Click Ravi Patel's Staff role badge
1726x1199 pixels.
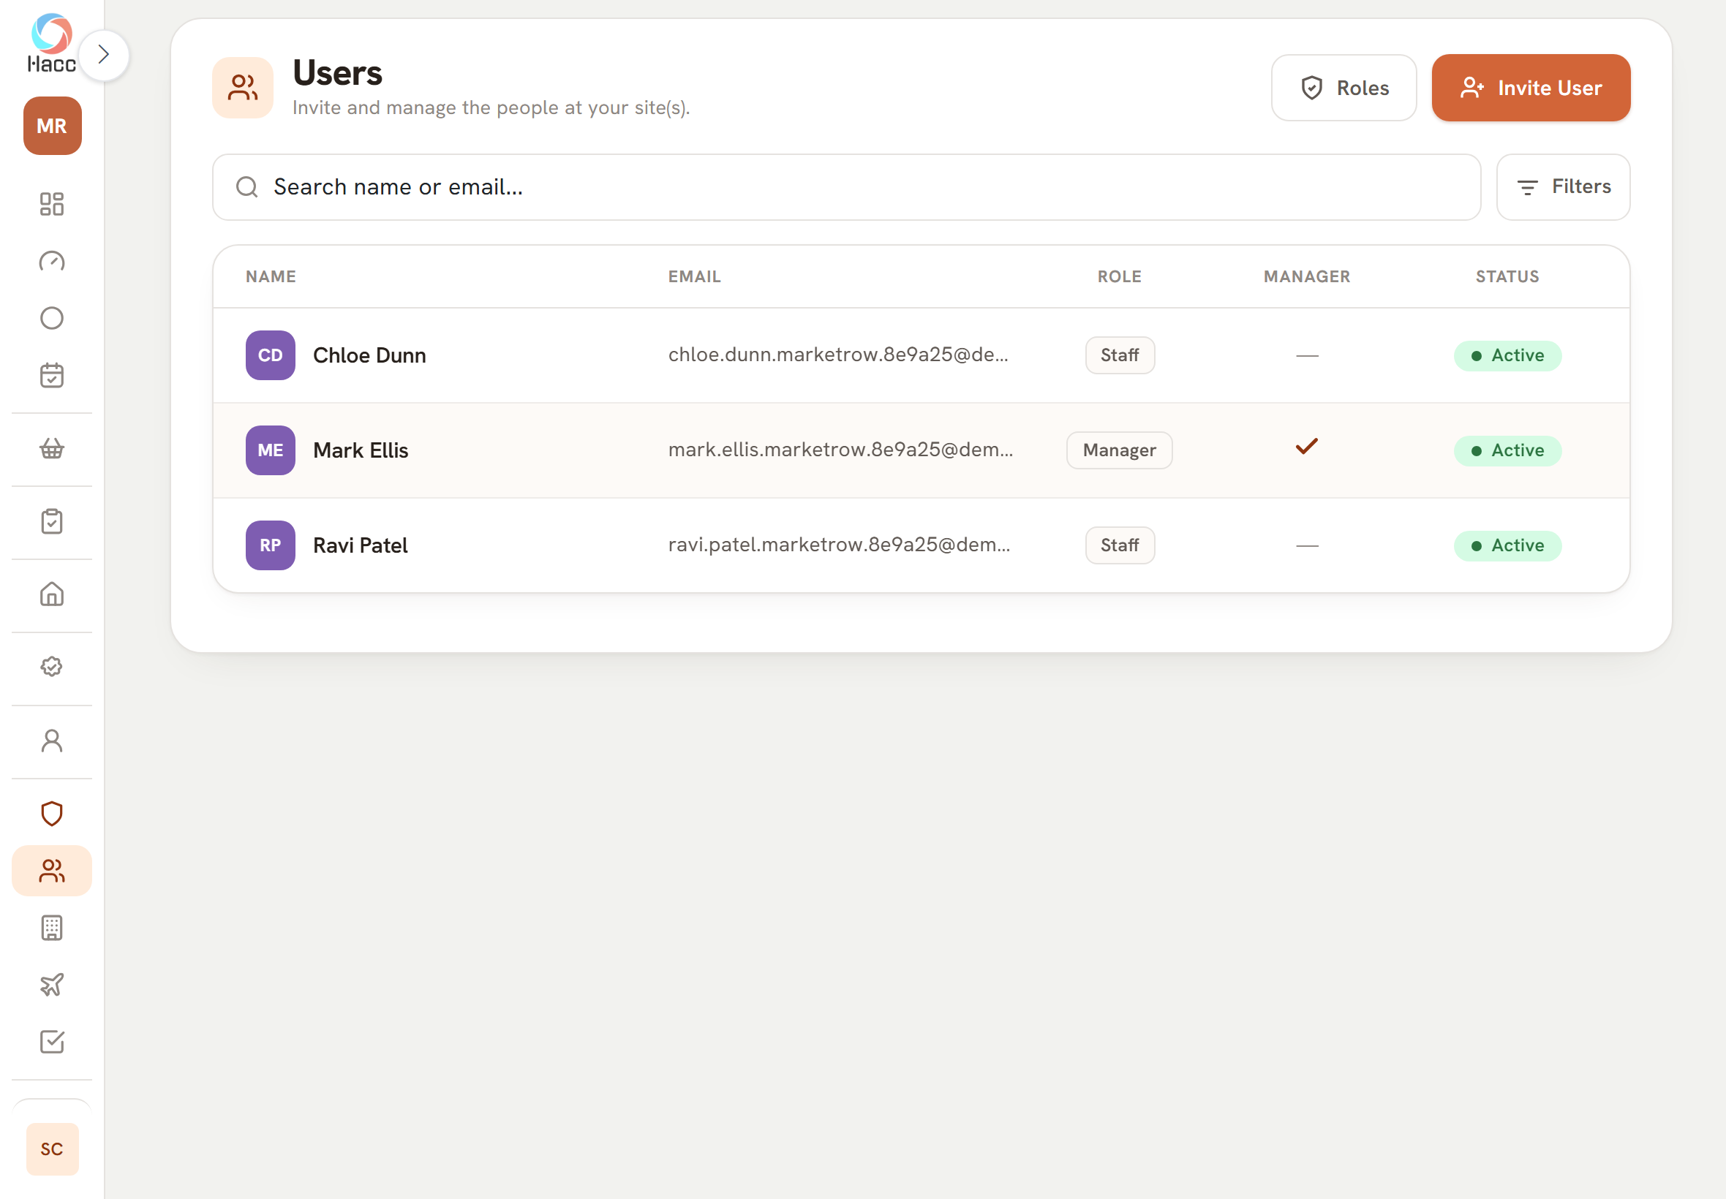(1120, 545)
